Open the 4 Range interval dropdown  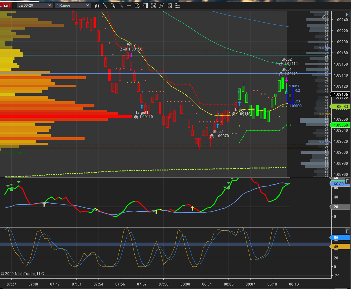tap(73, 6)
